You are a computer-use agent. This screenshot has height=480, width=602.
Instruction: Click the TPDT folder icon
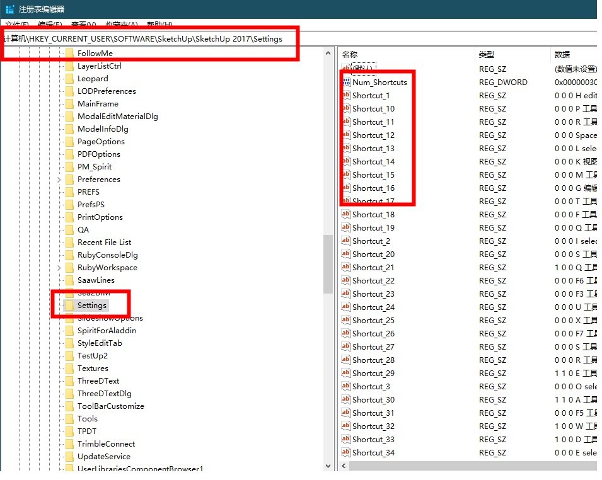point(69,431)
